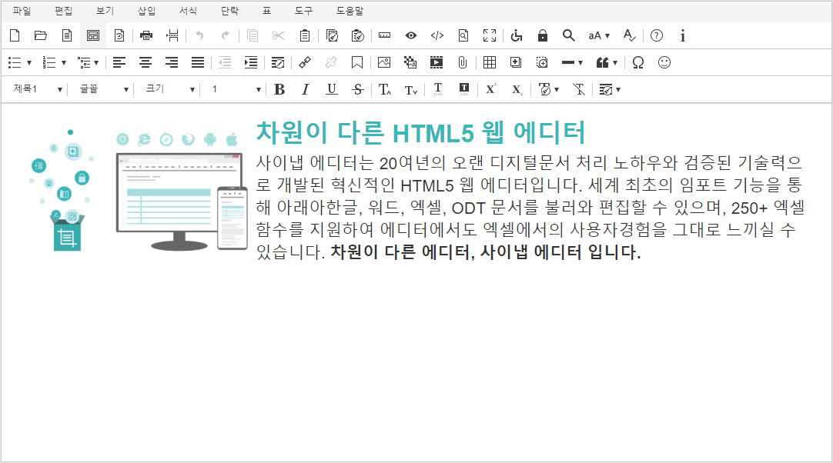Create a new blank document
This screenshot has height=463, width=833.
15,35
